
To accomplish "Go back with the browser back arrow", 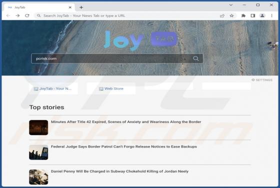I will pyautogui.click(x=8, y=15).
